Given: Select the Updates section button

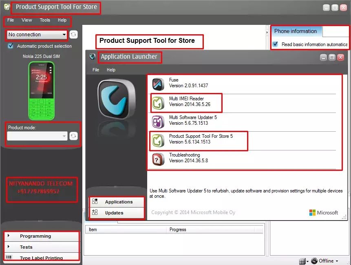Looking at the screenshot, I should coord(117,213).
